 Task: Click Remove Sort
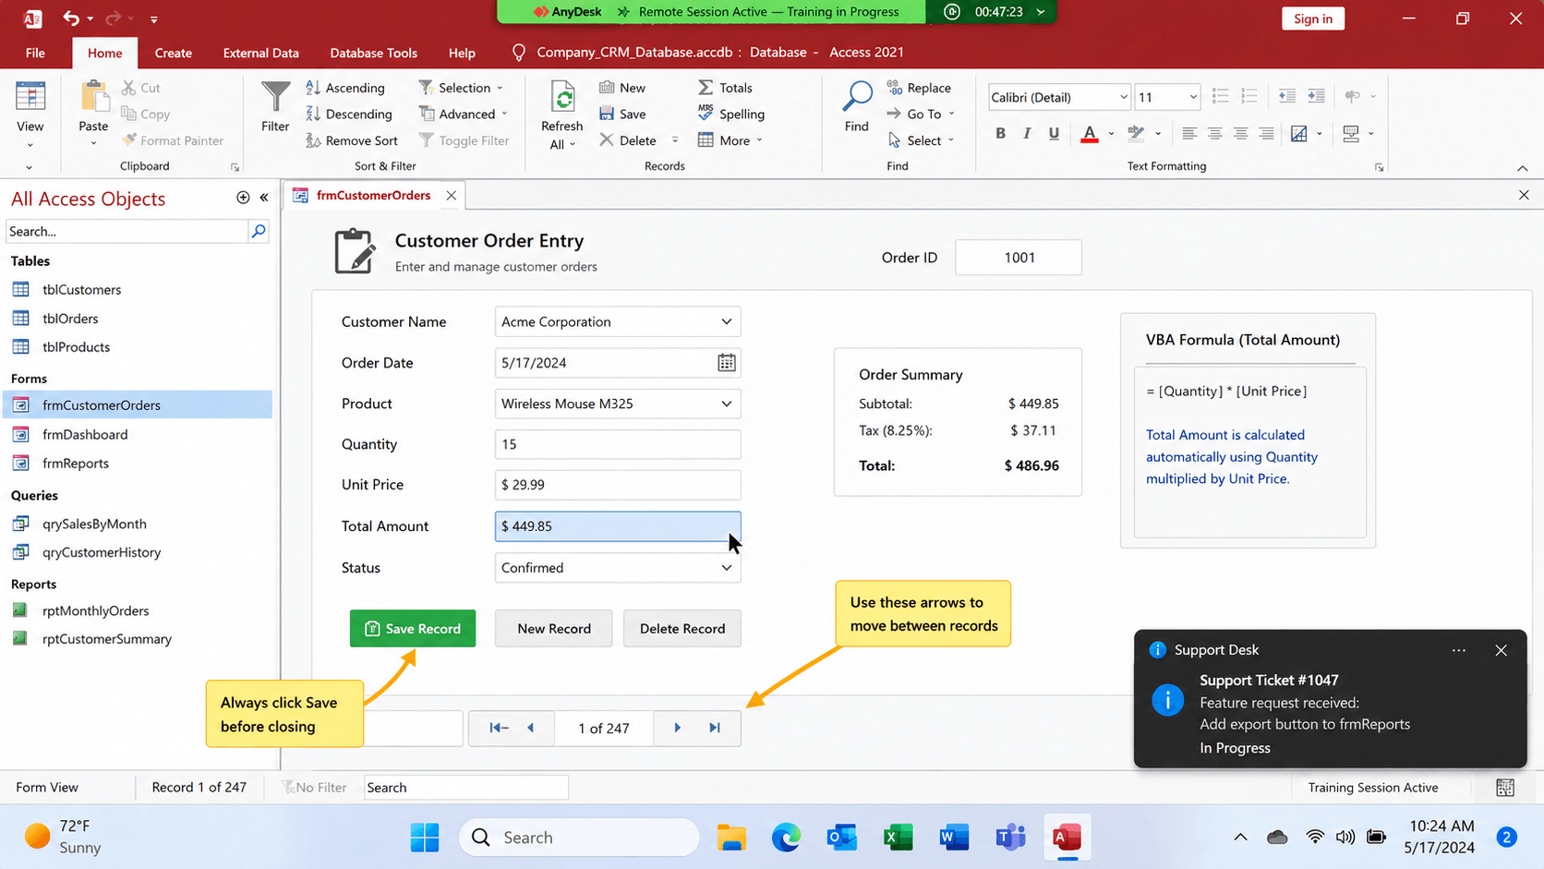point(352,140)
